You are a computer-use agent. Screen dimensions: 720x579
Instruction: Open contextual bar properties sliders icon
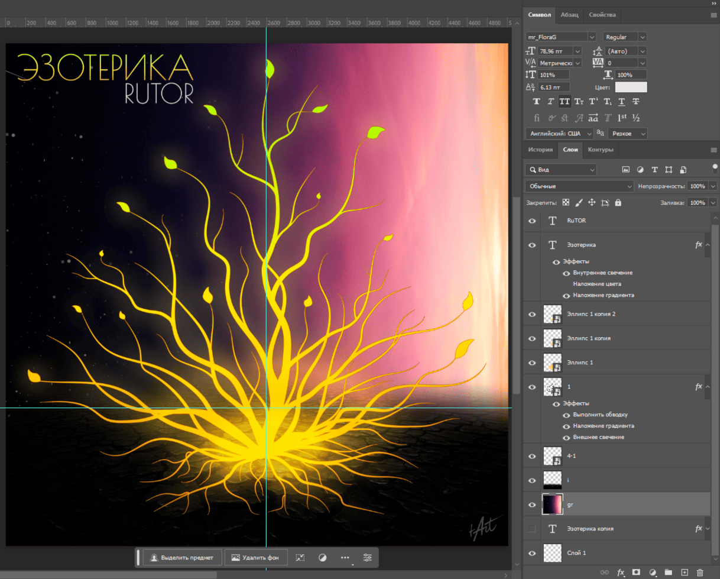click(x=368, y=558)
